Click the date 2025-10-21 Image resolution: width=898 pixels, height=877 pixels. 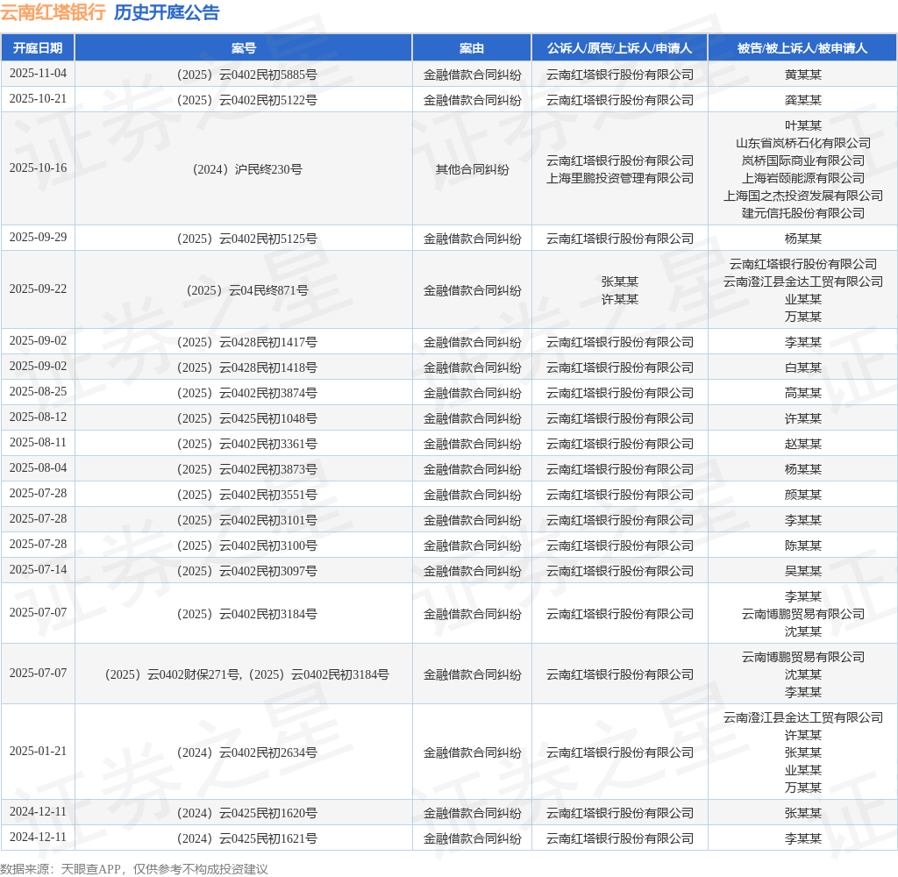point(38,98)
